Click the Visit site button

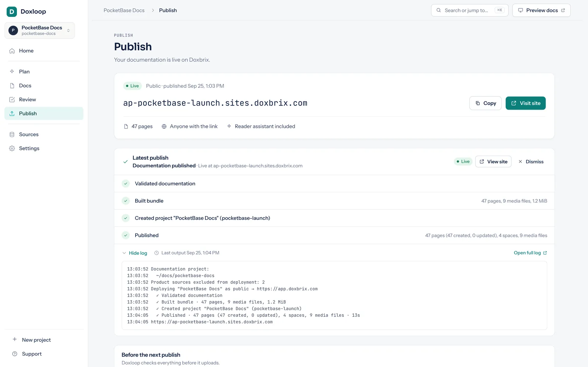click(x=526, y=103)
